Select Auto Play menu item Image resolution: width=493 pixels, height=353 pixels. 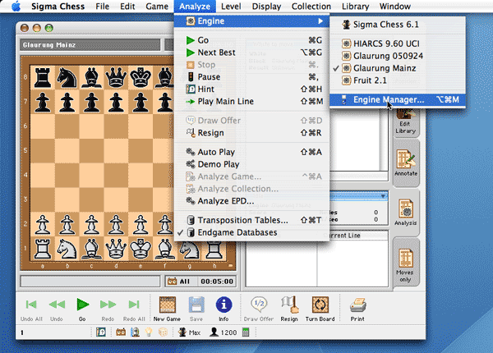251,152
